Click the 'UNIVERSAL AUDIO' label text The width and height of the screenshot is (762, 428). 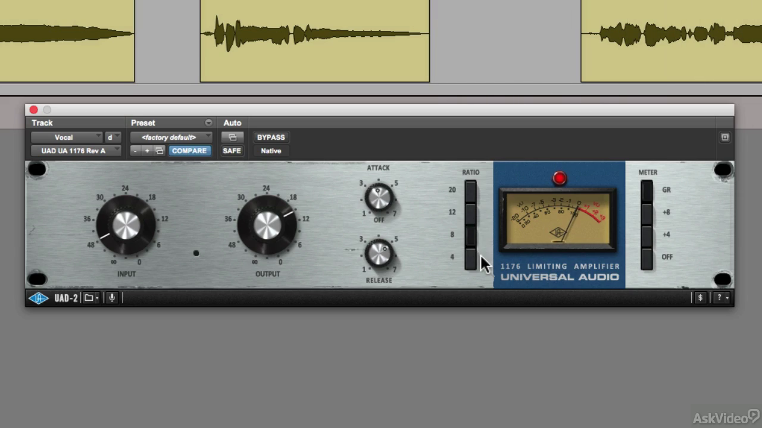point(560,278)
